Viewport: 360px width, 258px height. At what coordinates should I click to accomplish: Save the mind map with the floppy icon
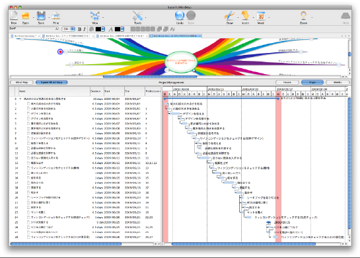(x=41, y=16)
